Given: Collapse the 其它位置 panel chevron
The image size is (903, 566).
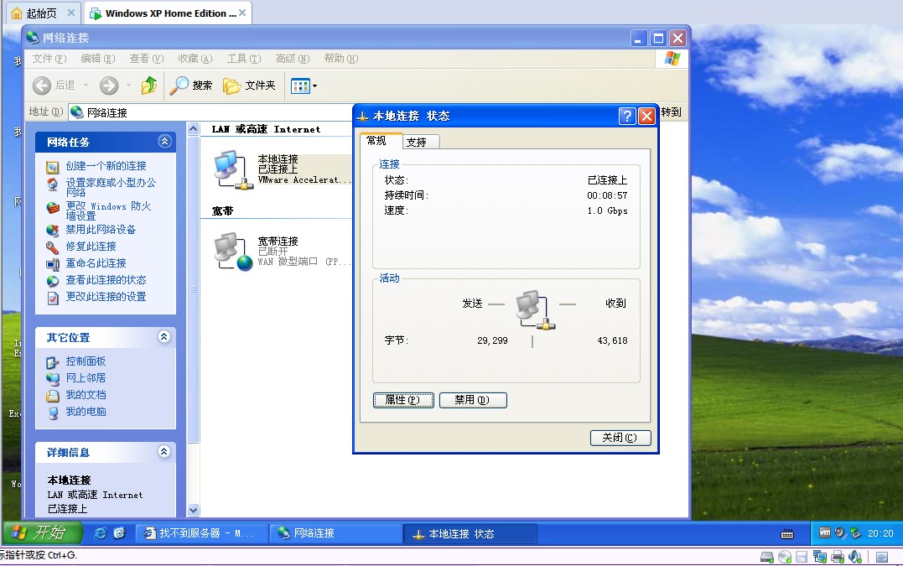Looking at the screenshot, I should point(164,337).
